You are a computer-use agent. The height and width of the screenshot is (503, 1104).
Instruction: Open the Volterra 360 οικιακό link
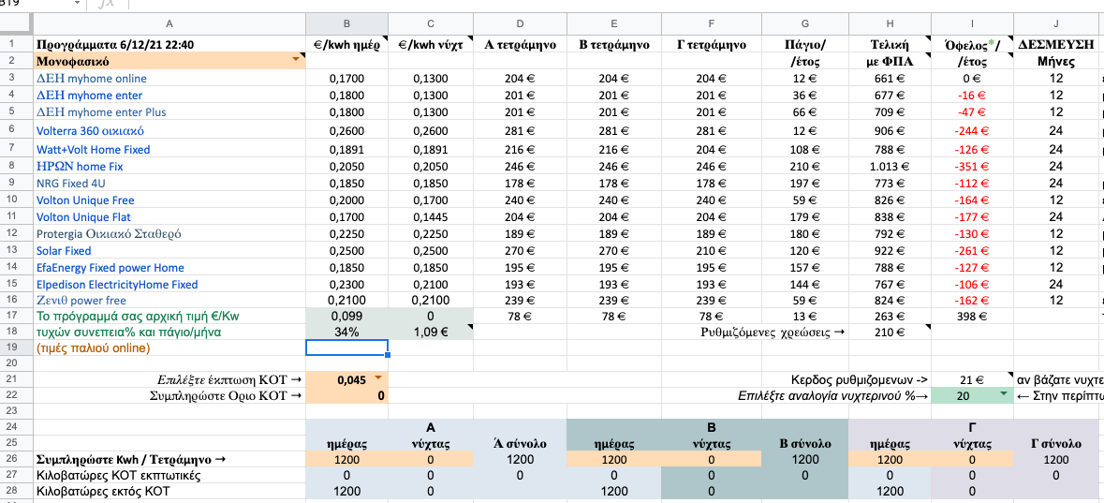tap(90, 130)
